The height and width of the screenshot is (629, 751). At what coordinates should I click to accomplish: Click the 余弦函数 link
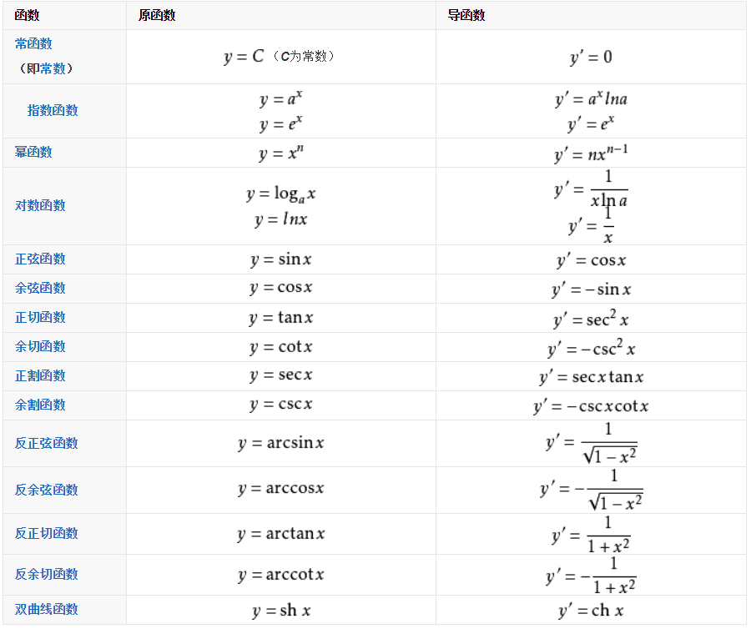(x=40, y=288)
